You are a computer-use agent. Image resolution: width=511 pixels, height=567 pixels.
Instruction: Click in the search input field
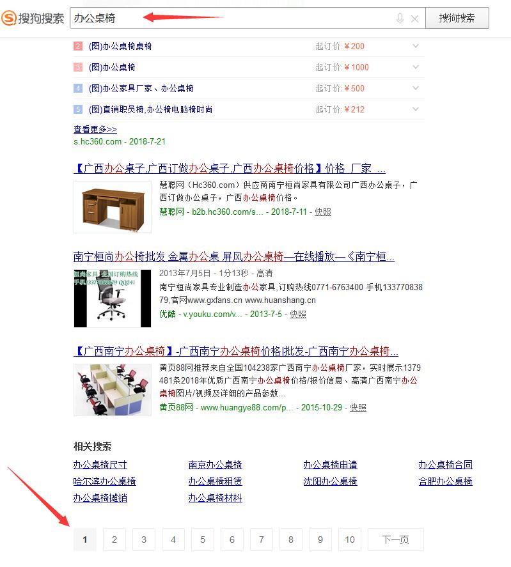point(232,18)
